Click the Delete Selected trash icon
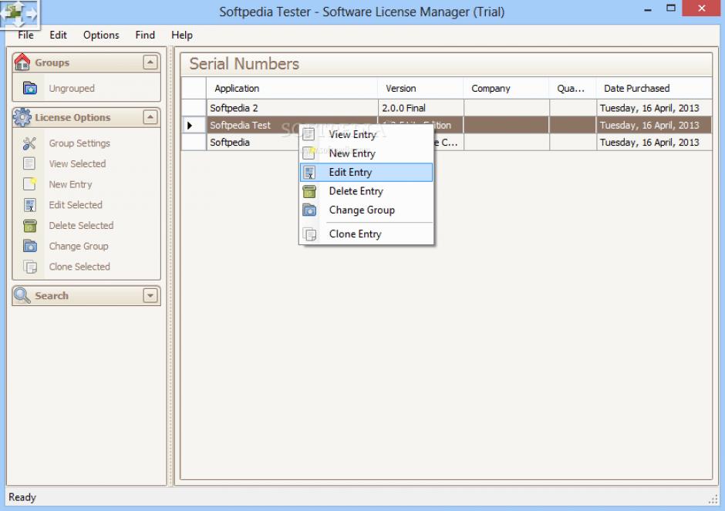The image size is (725, 511). pyautogui.click(x=29, y=226)
